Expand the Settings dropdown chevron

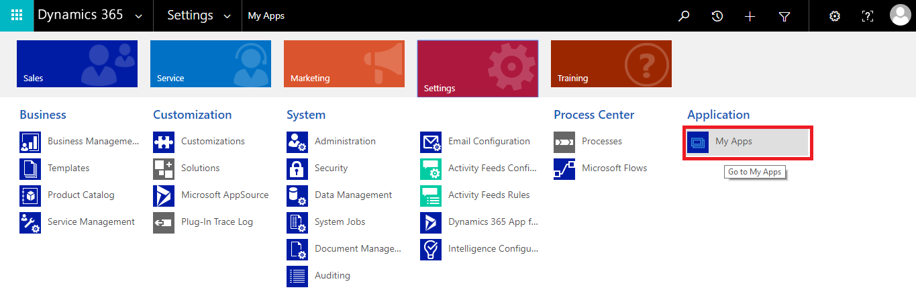point(227,16)
